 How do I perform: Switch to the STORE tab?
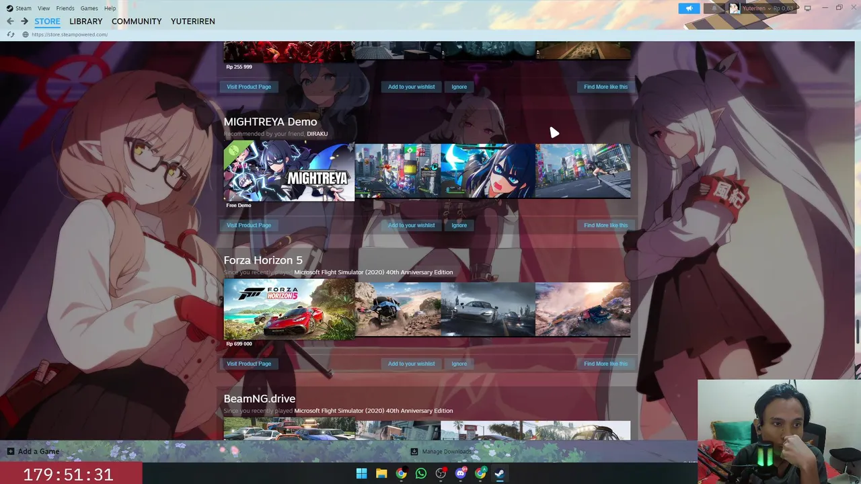pyautogui.click(x=47, y=22)
